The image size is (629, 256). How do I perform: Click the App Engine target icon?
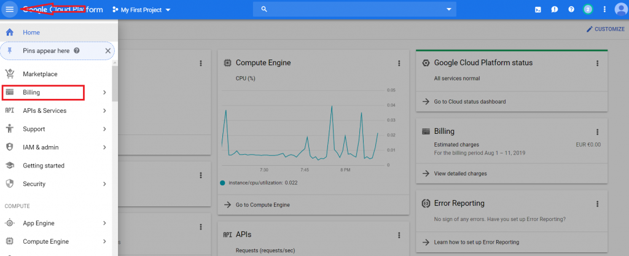coord(10,223)
